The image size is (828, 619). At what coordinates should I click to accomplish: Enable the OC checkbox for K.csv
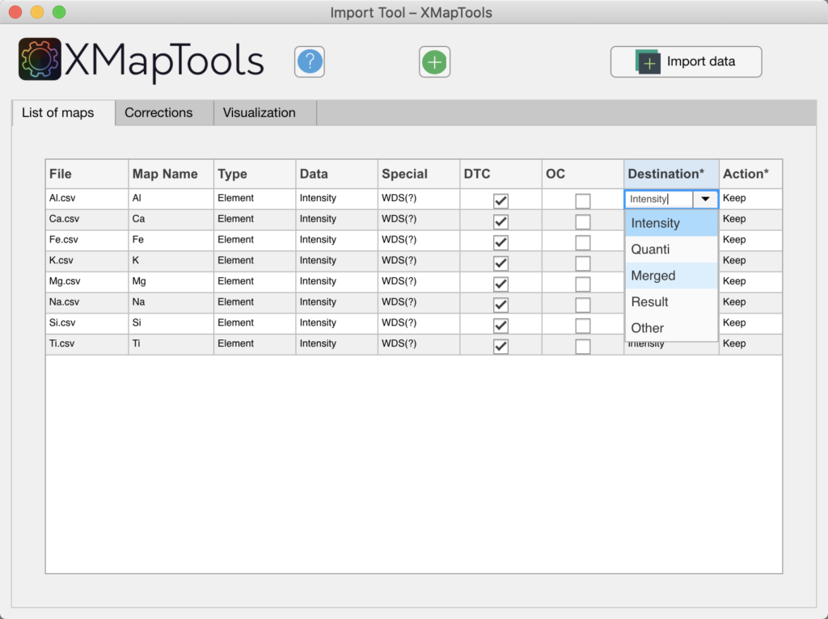coord(582,263)
